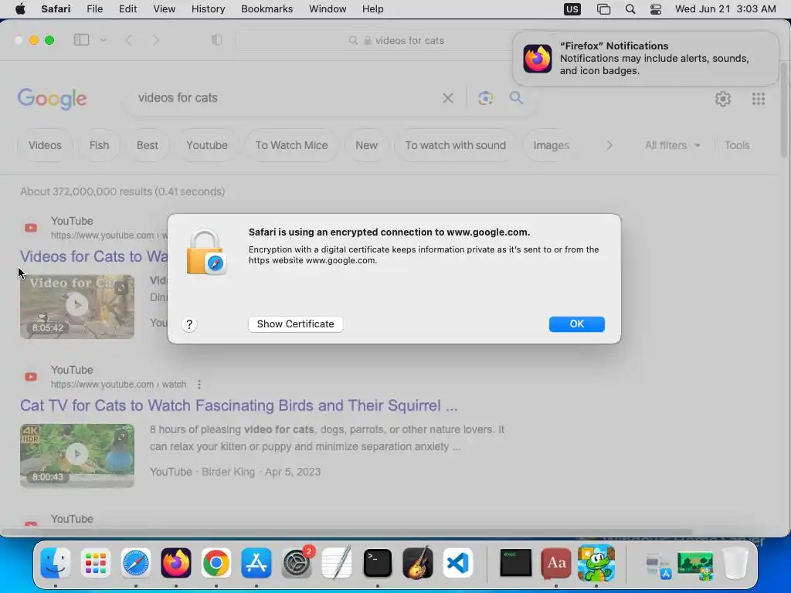Viewport: 791px width, 593px height.
Task: Open Finder from the Dock
Action: click(55, 563)
